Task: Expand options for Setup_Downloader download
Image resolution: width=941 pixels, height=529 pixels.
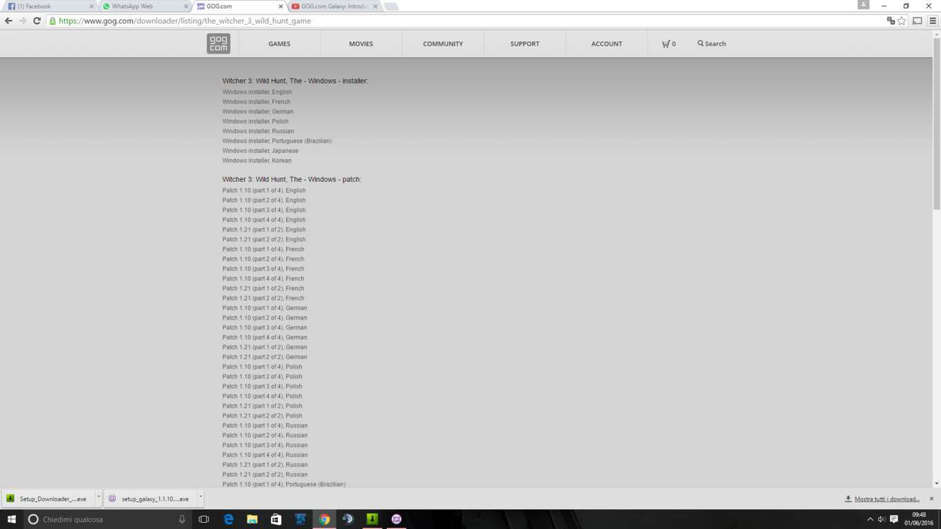Action: coord(99,497)
